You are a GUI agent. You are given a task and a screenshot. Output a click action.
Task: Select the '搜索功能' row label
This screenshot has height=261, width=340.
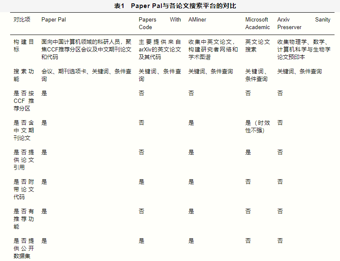point(24,75)
